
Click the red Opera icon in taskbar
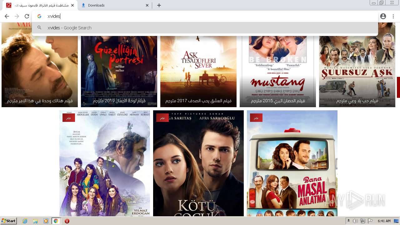coord(67,221)
